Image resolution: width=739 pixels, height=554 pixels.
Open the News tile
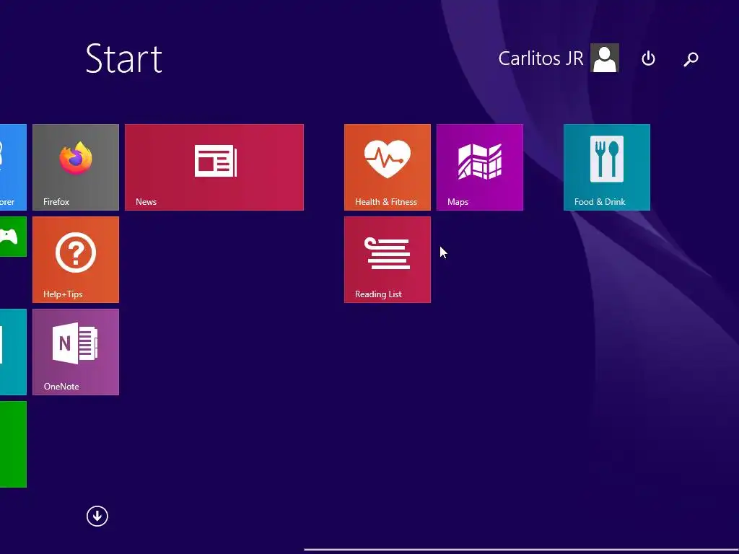tap(214, 167)
